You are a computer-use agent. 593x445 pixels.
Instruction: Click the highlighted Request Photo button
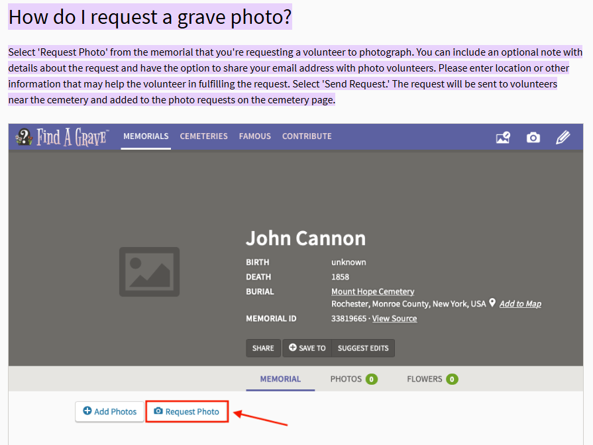point(187,412)
